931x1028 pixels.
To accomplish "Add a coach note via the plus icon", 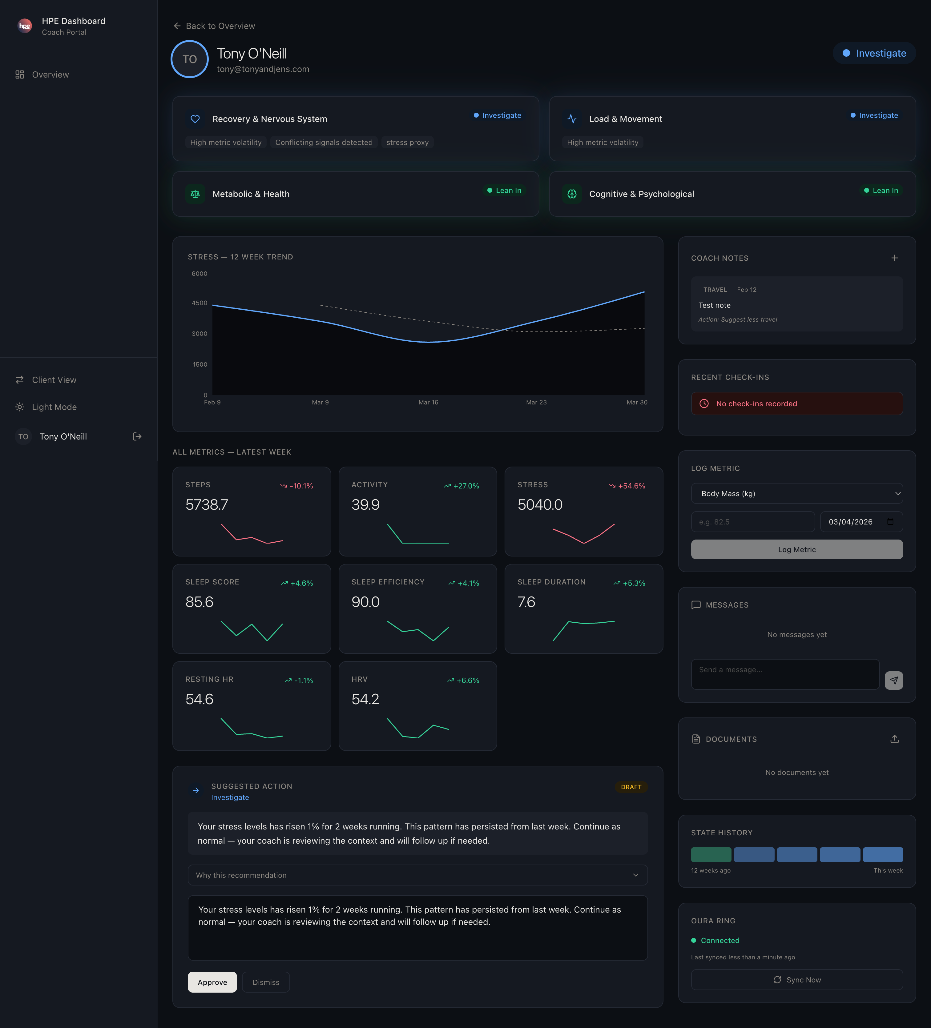I will click(894, 258).
